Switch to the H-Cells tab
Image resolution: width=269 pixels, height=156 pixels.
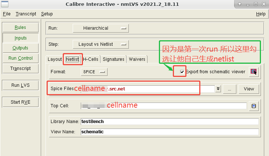click(91, 59)
